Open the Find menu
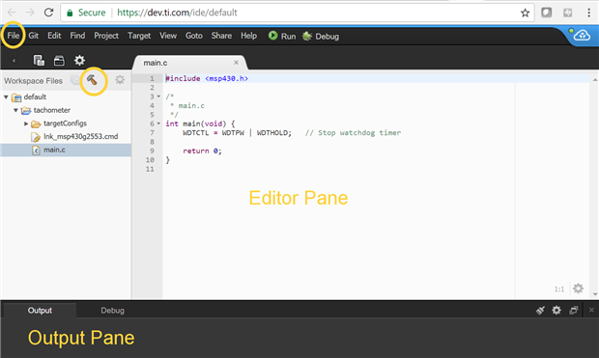 click(77, 36)
